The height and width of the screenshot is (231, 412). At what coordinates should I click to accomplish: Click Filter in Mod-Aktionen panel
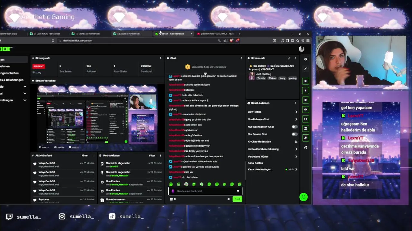152,156
